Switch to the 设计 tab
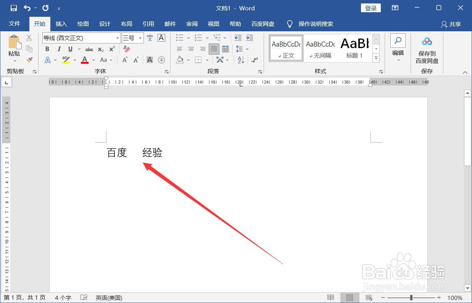 [x=105, y=24]
